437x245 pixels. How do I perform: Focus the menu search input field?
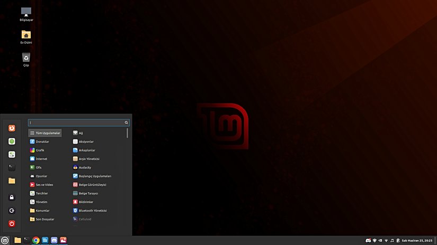[78, 123]
